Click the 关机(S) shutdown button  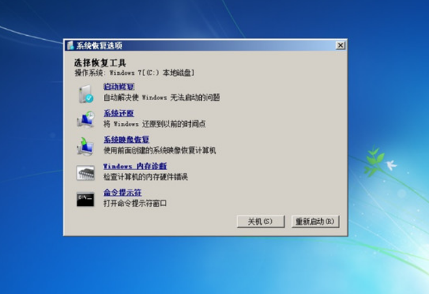[x=261, y=221]
